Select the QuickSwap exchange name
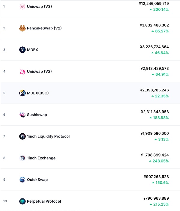180x211 pixels. pyautogui.click(x=37, y=180)
